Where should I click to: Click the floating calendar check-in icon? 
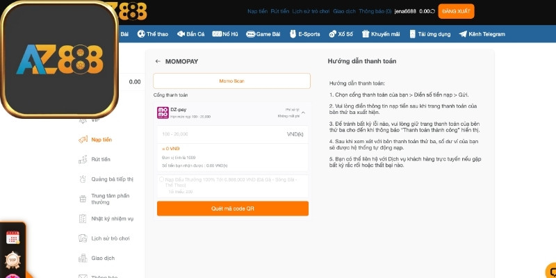point(13,237)
